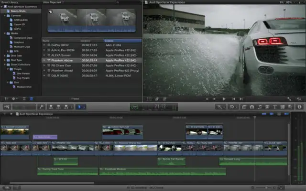Sort clips by the Codecs column

pyautogui.click(x=109, y=41)
